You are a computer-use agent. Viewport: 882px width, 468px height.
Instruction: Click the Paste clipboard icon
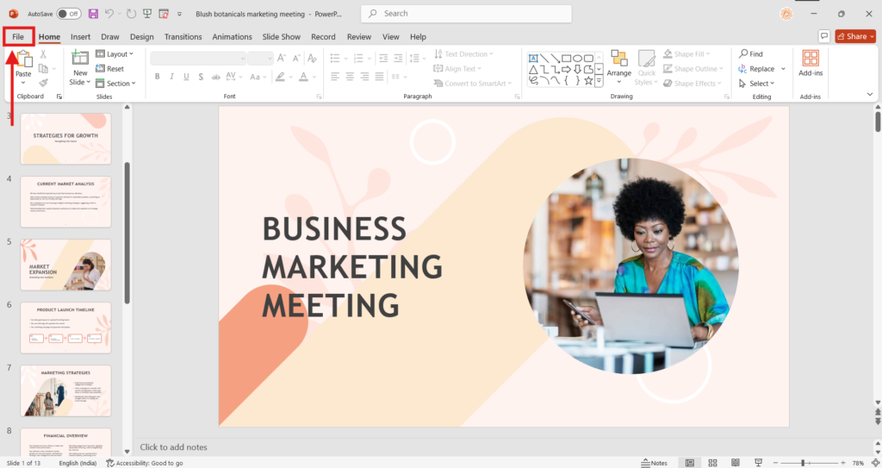pyautogui.click(x=23, y=60)
